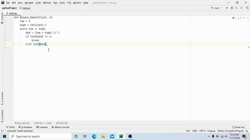This screenshot has height=140, width=250.
Task: Start debugging with the bug icon
Action: coord(232,8)
